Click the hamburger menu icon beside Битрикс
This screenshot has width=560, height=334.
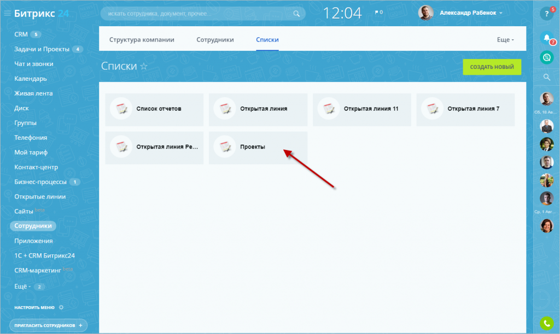pyautogui.click(x=7, y=14)
